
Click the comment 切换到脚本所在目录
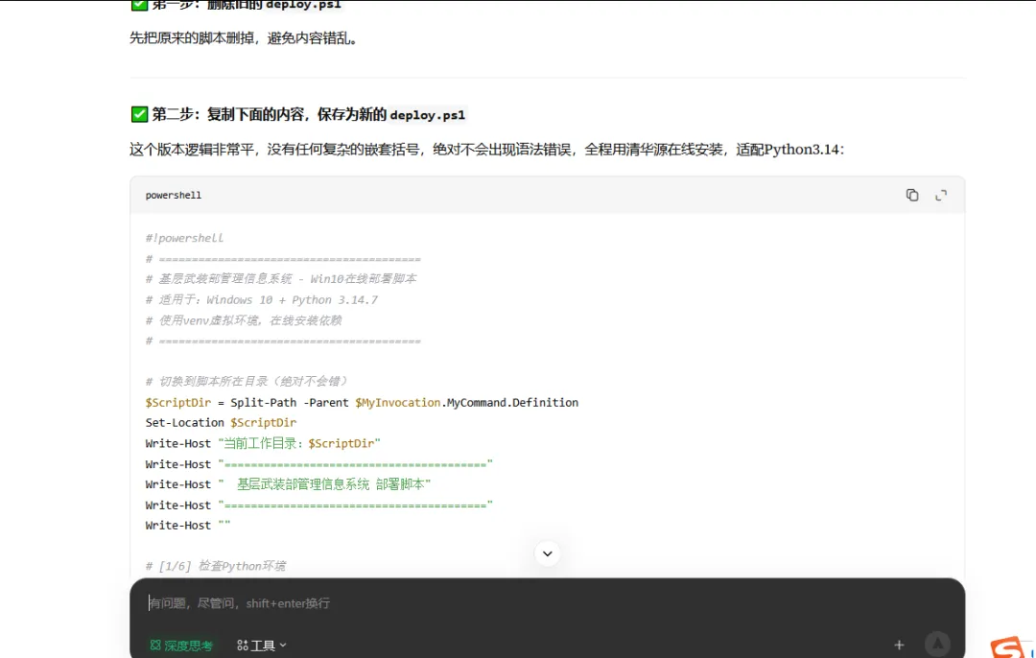coord(247,381)
